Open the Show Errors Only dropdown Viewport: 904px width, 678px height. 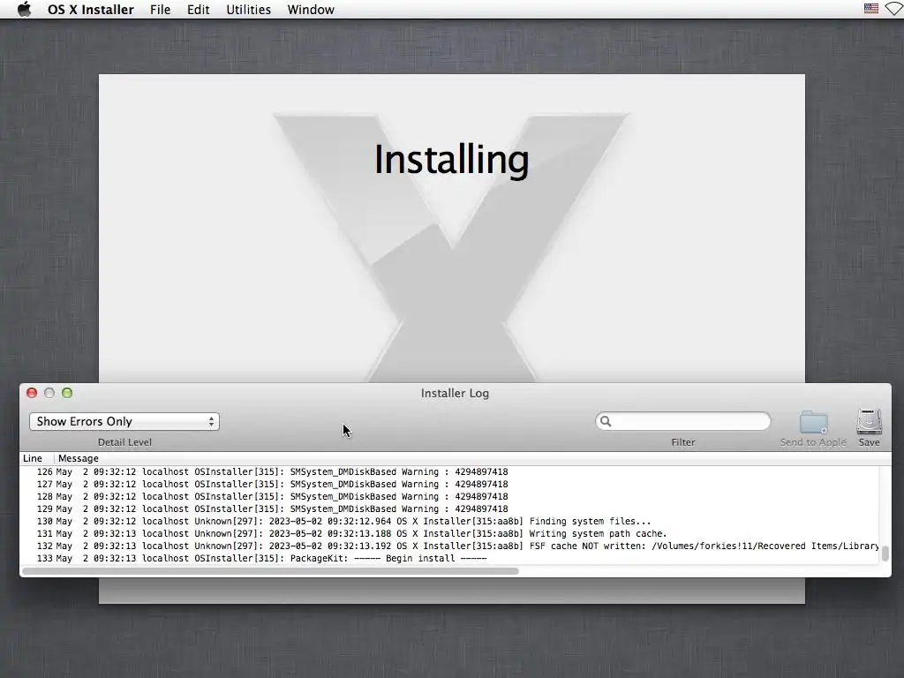(x=124, y=421)
